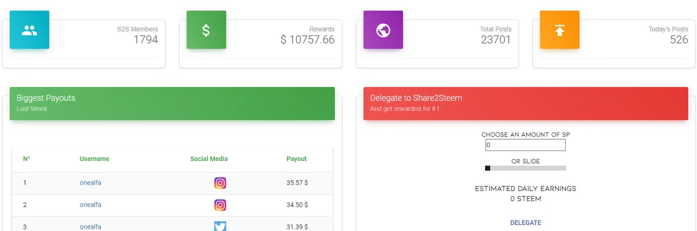Click the purple globe Total Posts icon
The height and width of the screenshot is (231, 697).
pos(383,30)
